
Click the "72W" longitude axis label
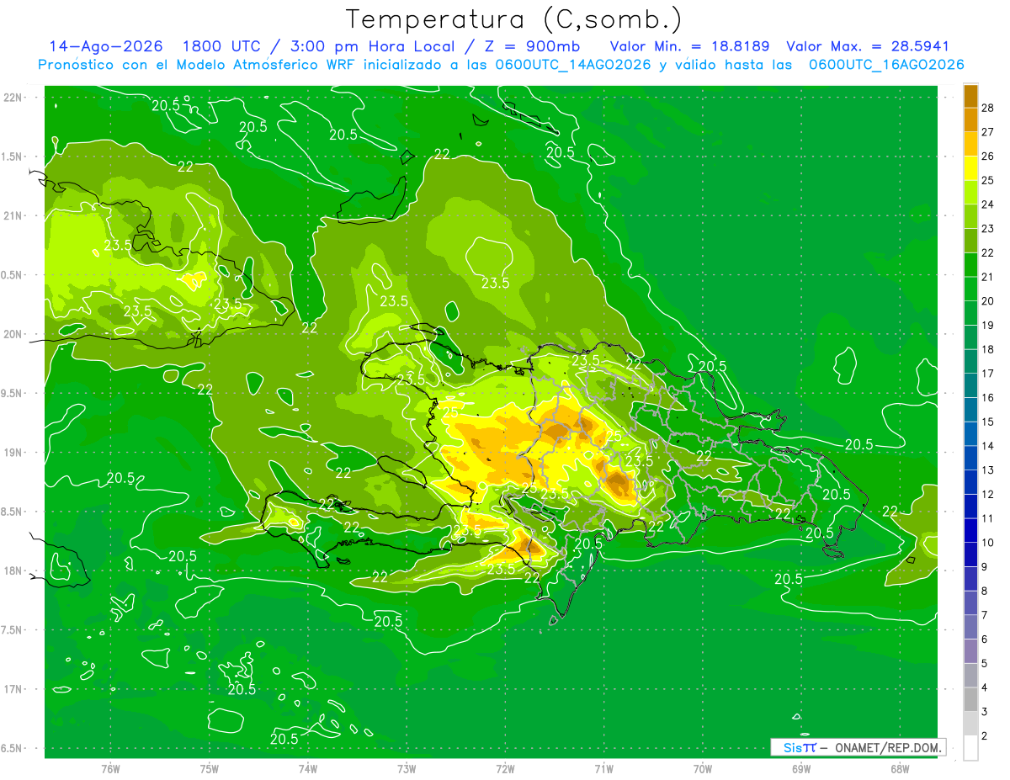pos(506,768)
